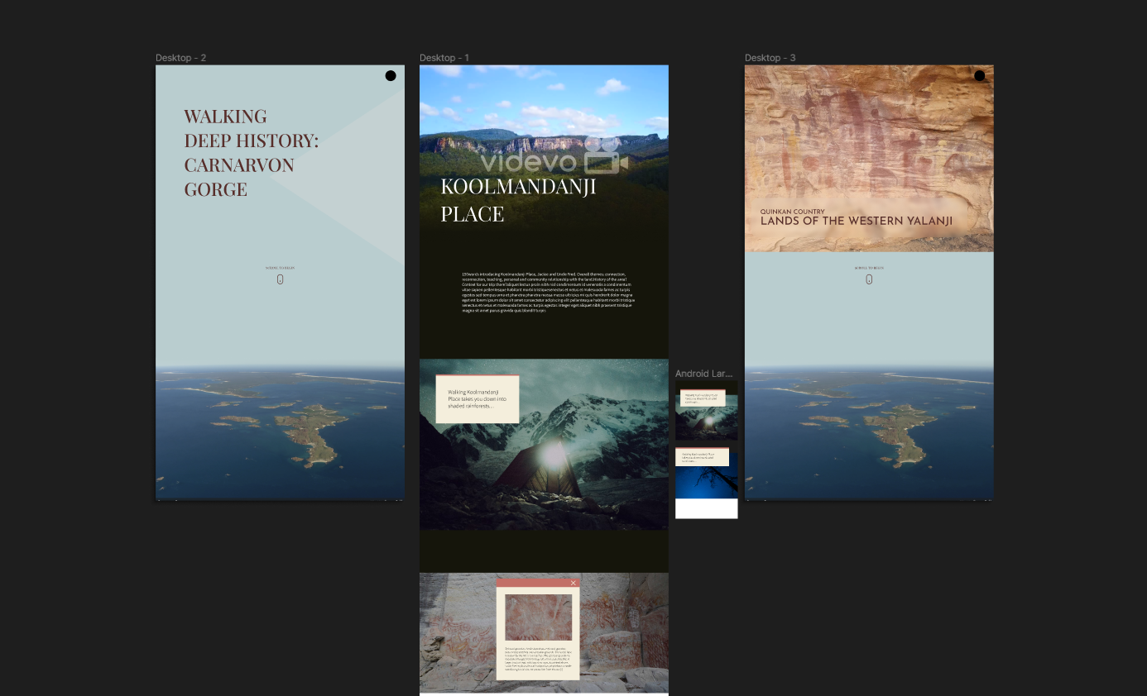Select the Desktop - 1 frame label
This screenshot has height=696, width=1147.
444,58
